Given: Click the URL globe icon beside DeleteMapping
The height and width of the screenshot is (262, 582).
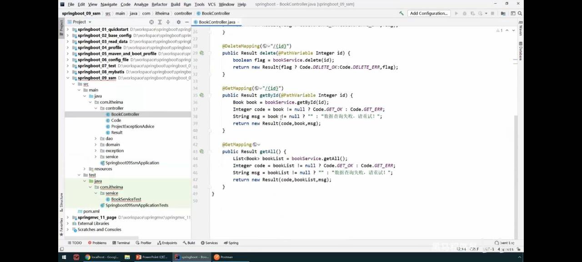Looking at the screenshot, I should tap(265, 46).
